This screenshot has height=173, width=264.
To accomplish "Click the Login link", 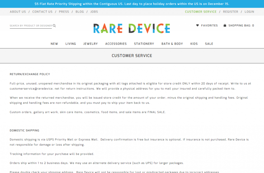I will pyautogui.click(x=249, y=12).
